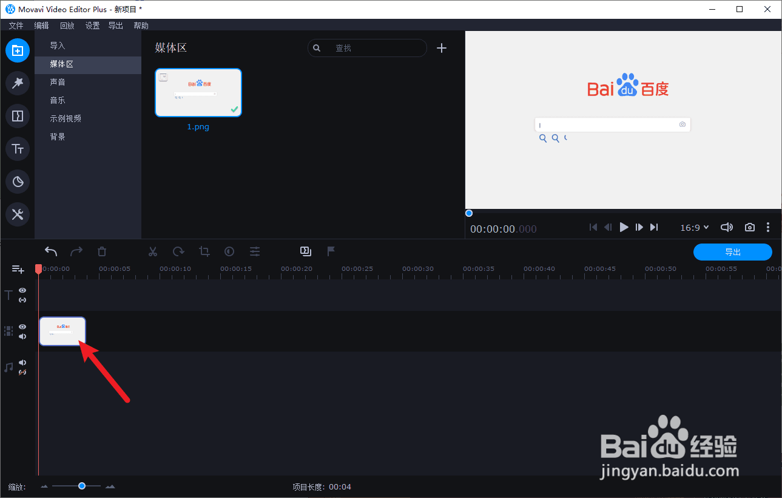Toggle audio track link icon
The width and height of the screenshot is (782, 498).
click(22, 372)
